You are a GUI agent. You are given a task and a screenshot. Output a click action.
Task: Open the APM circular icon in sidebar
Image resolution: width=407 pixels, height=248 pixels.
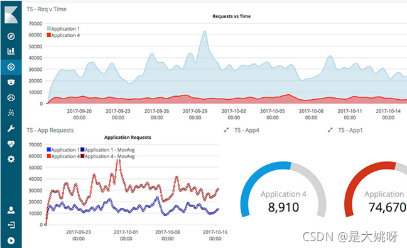11,98
